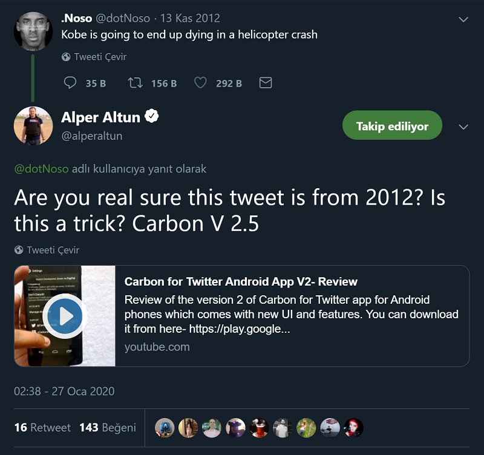This screenshot has height=455, width=484.
Task: Click the retweet icon showing 156 B
Action: point(136,83)
